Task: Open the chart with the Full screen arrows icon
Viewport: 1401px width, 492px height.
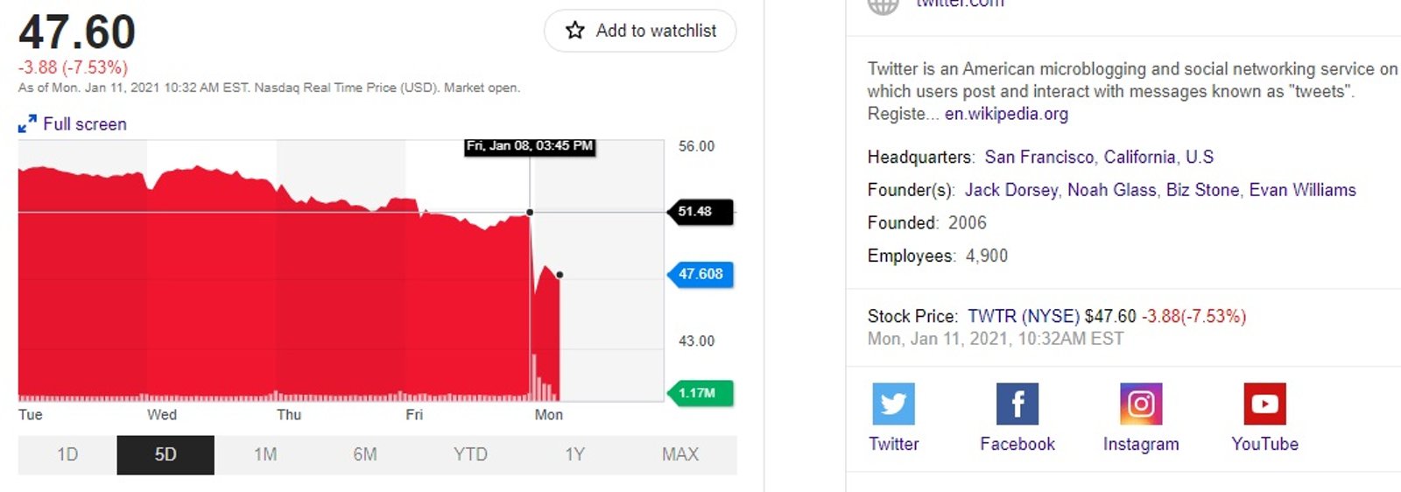Action: pos(27,124)
